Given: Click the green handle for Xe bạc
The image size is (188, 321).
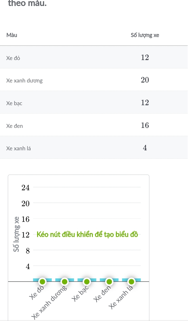Looking at the screenshot, I should (87, 282).
